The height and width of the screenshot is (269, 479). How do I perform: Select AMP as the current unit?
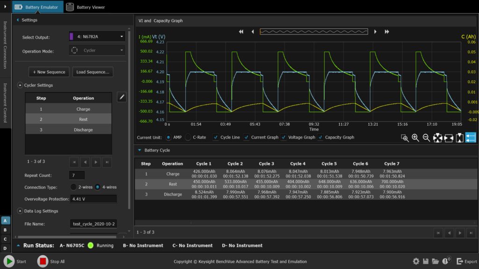tap(168, 138)
